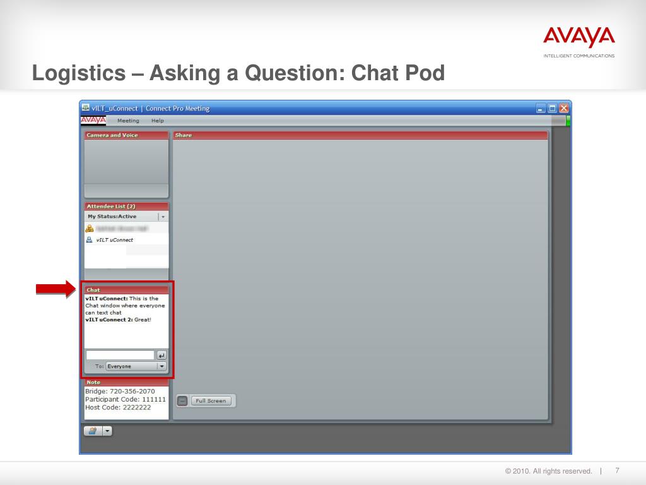Close the Connect Pro Meeting window

(x=564, y=109)
